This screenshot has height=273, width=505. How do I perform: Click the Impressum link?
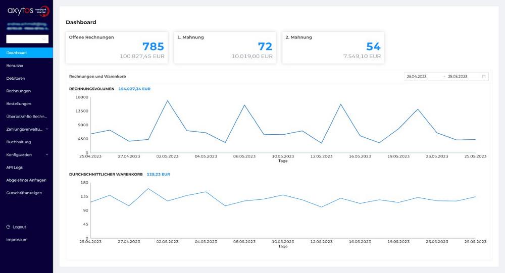[x=17, y=240]
